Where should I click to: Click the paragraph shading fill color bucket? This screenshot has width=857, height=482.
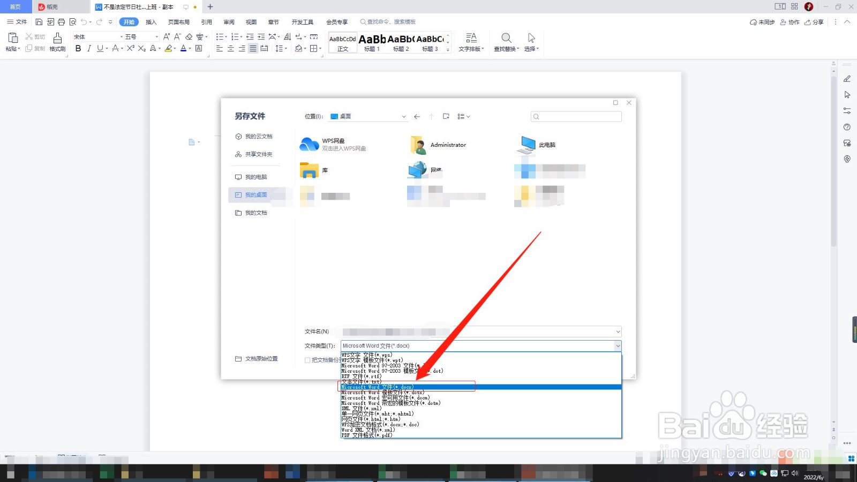point(299,48)
